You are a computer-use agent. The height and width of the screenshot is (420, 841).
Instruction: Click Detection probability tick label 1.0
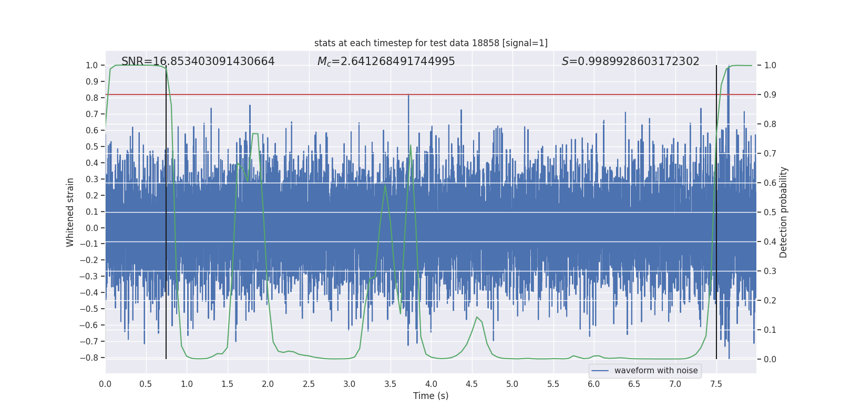pos(770,66)
